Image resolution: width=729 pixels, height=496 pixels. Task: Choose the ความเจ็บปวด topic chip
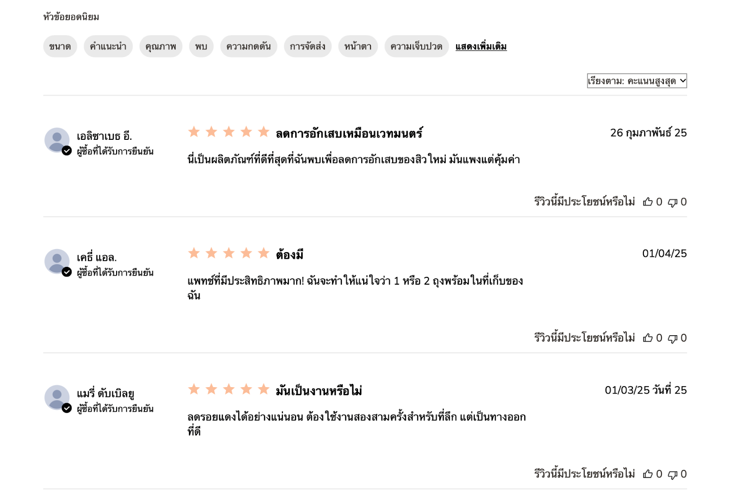tap(416, 46)
